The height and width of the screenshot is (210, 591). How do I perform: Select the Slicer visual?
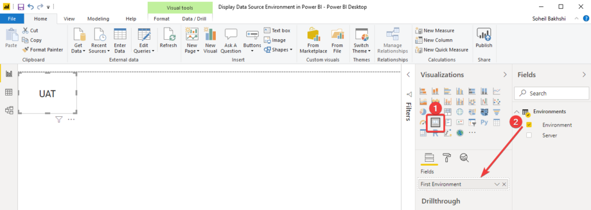[472, 122]
